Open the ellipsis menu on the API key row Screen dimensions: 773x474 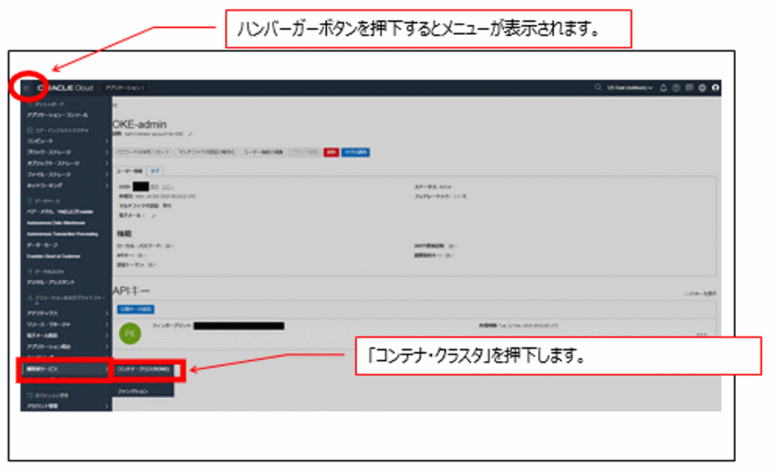click(702, 332)
